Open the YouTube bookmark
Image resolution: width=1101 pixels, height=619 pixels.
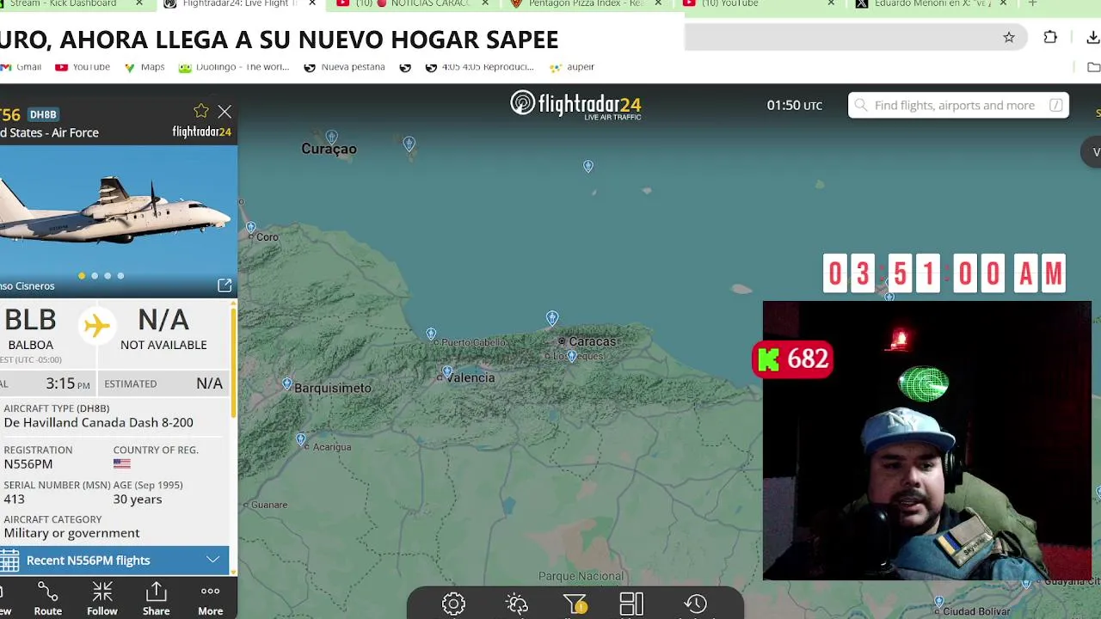(x=83, y=67)
